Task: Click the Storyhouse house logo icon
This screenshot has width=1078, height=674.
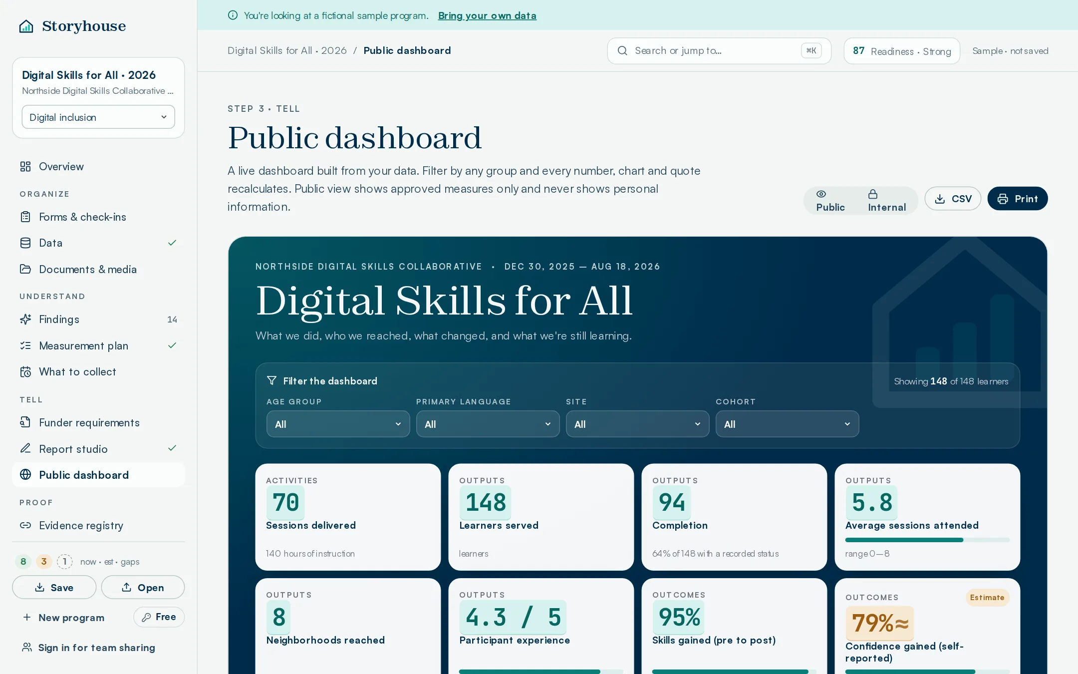Action: pyautogui.click(x=26, y=26)
